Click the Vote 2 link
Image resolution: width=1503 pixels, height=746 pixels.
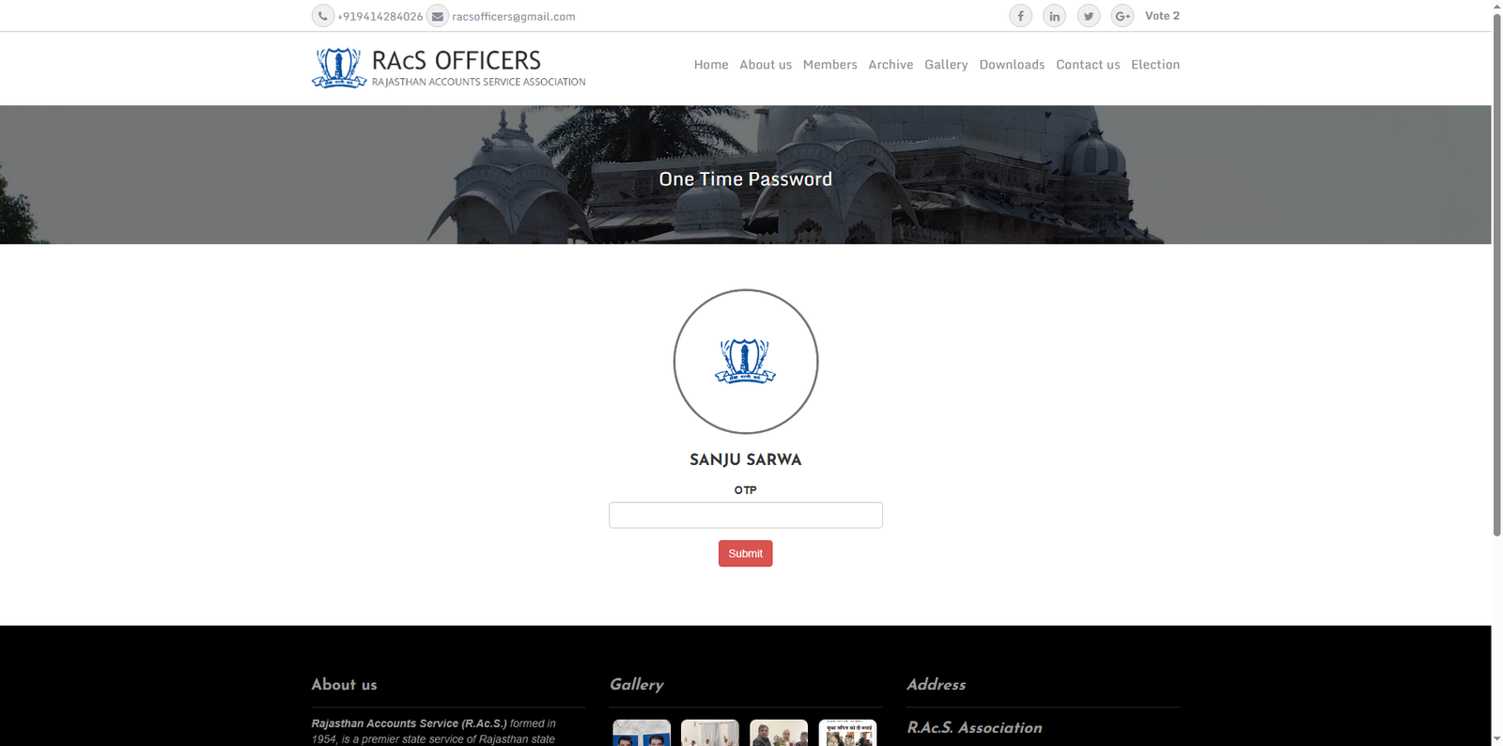click(x=1162, y=16)
